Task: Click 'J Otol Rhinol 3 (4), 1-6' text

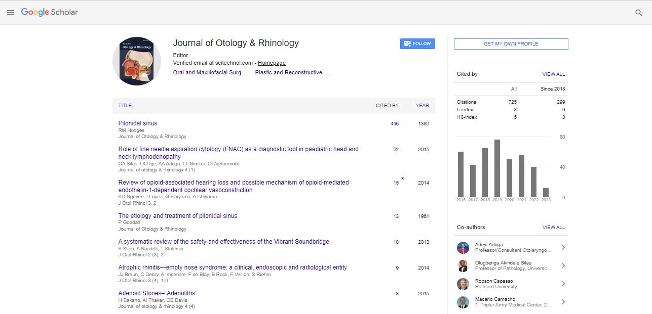Action: [x=143, y=280]
